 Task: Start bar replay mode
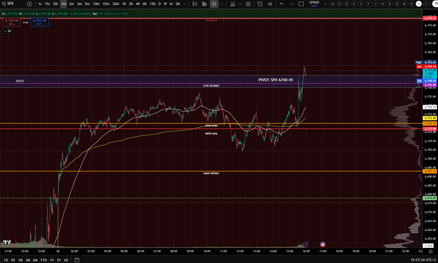coord(270,4)
